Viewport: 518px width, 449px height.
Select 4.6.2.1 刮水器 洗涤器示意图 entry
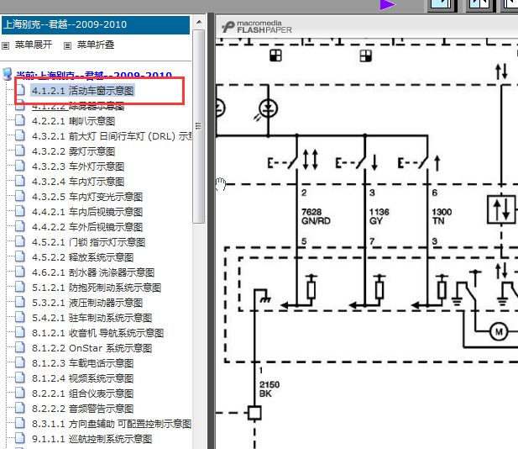tap(93, 272)
